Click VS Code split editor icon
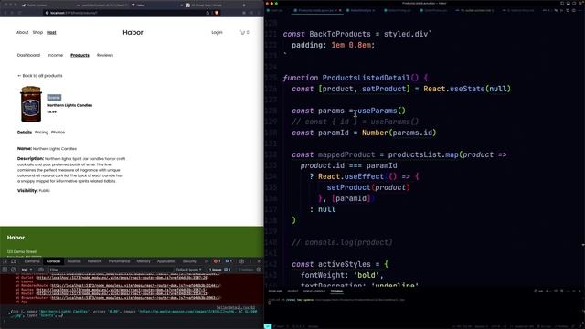 click(x=574, y=10)
